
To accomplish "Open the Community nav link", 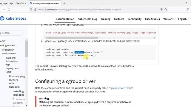I will 135,19.
